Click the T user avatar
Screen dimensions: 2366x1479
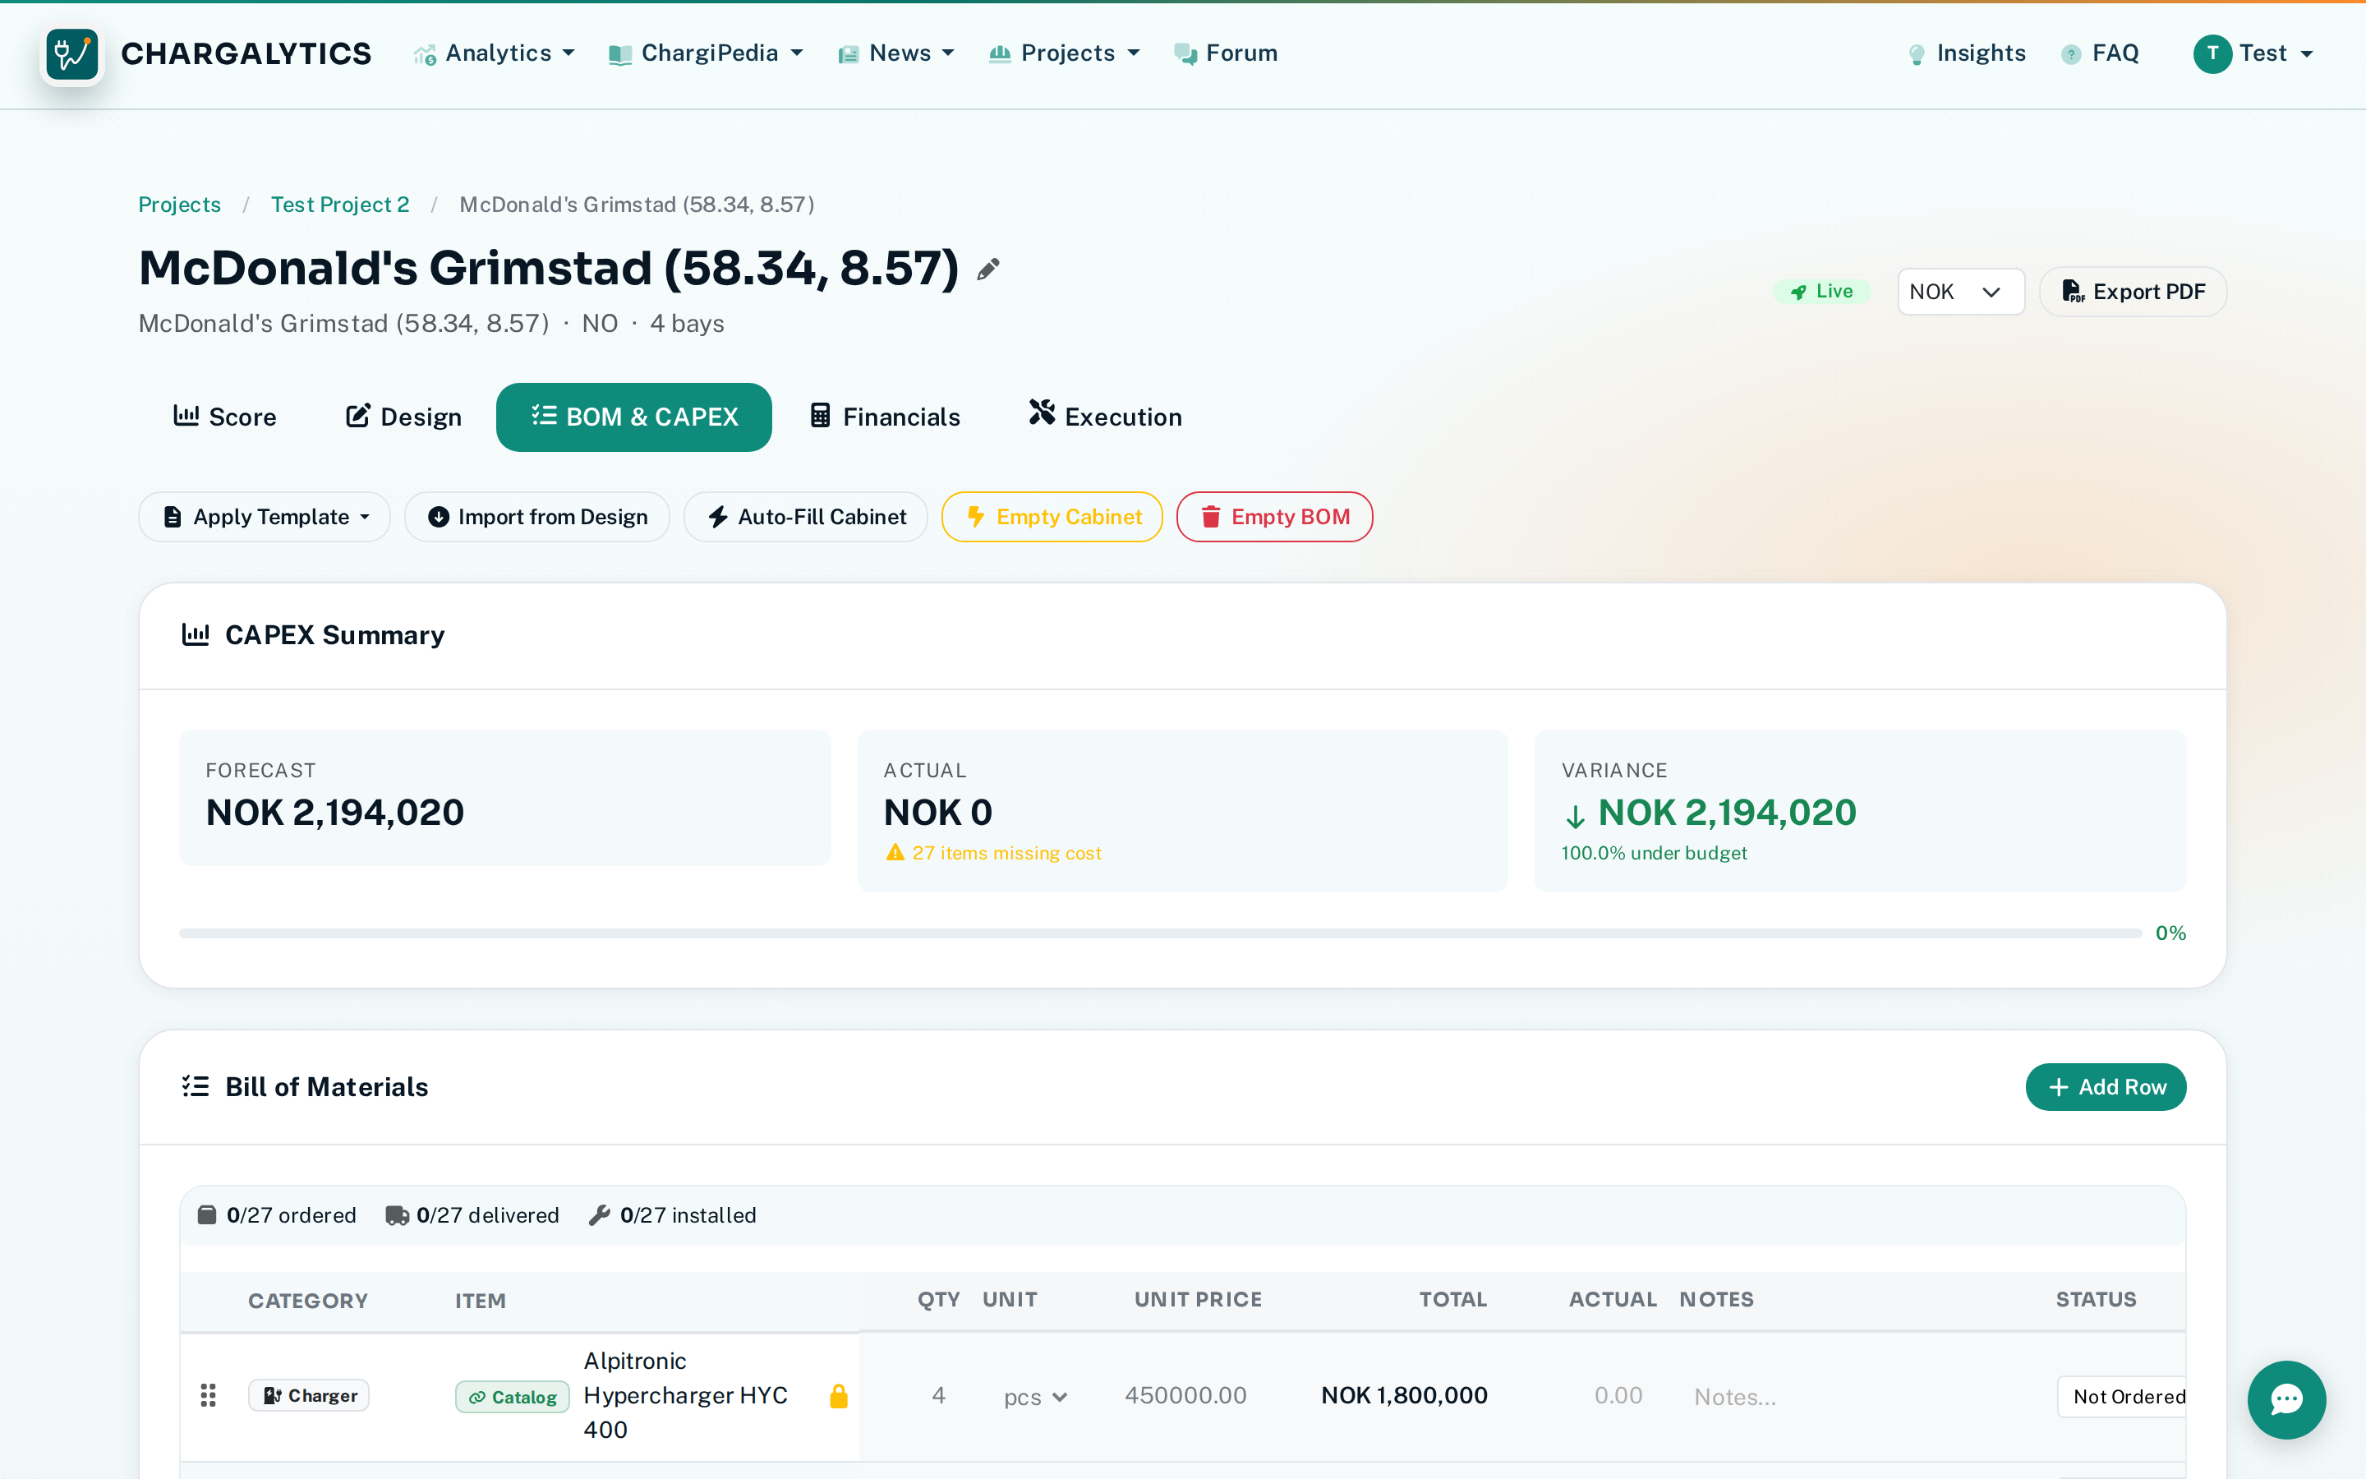[x=2212, y=53]
